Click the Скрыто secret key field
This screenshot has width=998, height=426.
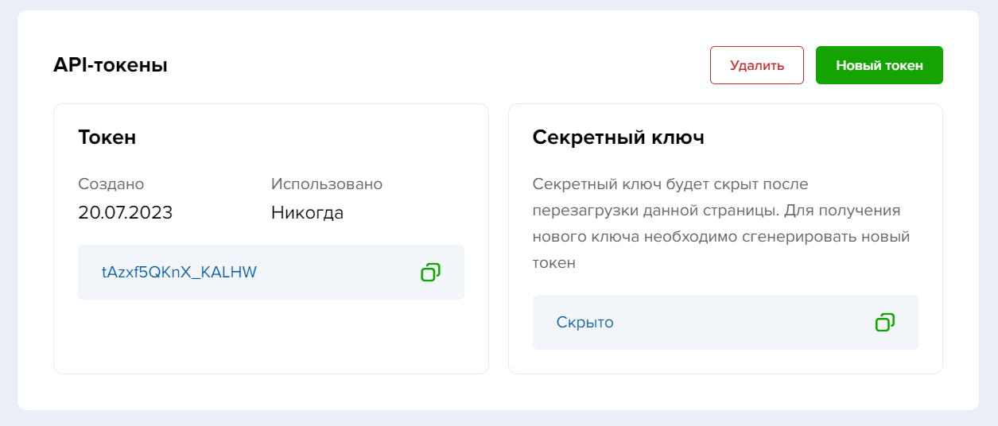coord(725,323)
